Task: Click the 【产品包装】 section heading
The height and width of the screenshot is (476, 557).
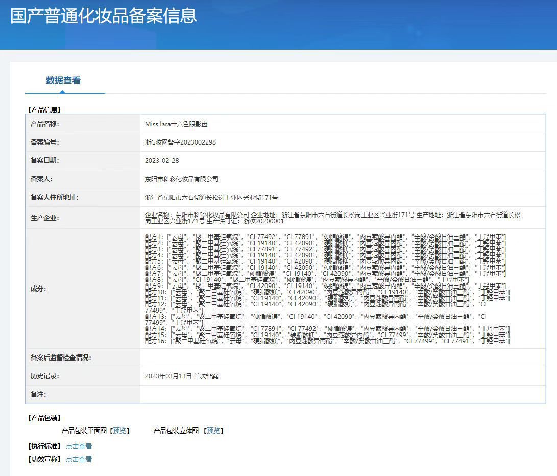Action: pos(44,418)
